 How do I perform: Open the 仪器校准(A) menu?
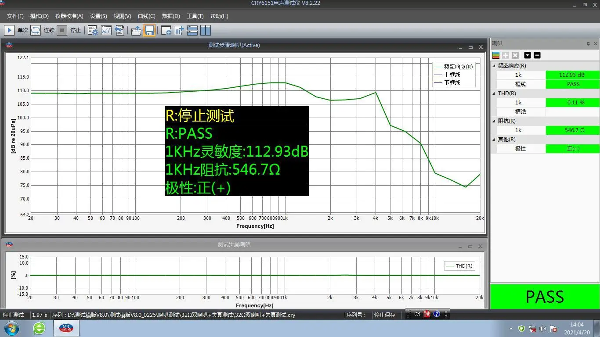[69, 16]
